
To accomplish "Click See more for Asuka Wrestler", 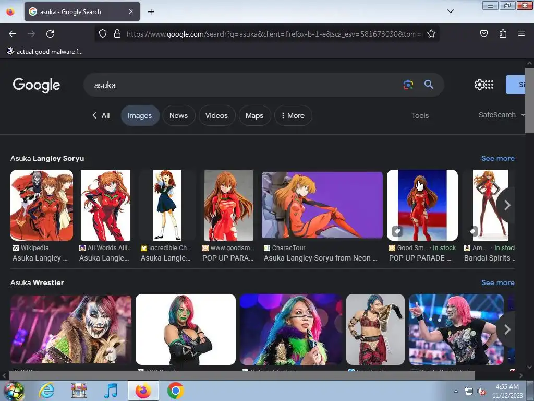I will pos(497,282).
